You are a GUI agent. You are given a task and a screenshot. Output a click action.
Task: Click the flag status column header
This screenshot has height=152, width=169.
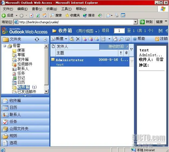[x=131, y=50]
